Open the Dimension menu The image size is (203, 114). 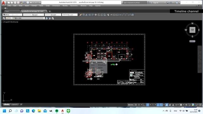[x=56, y=6]
